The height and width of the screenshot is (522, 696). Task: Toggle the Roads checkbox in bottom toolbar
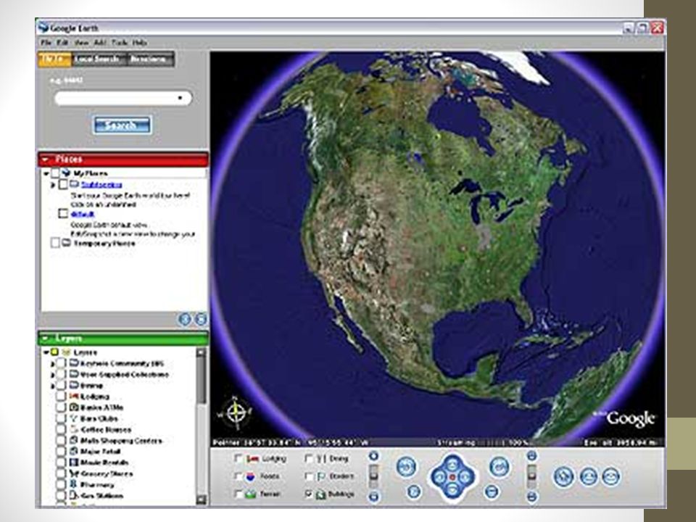[x=238, y=476]
